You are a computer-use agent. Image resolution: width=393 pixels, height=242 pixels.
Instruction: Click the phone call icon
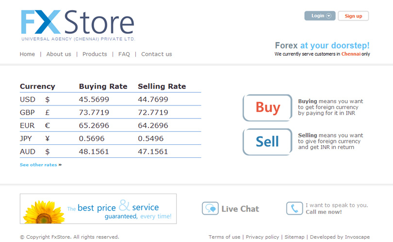pos(294,209)
